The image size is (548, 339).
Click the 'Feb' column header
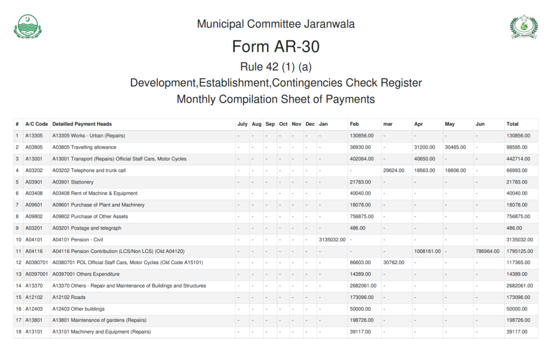click(354, 124)
